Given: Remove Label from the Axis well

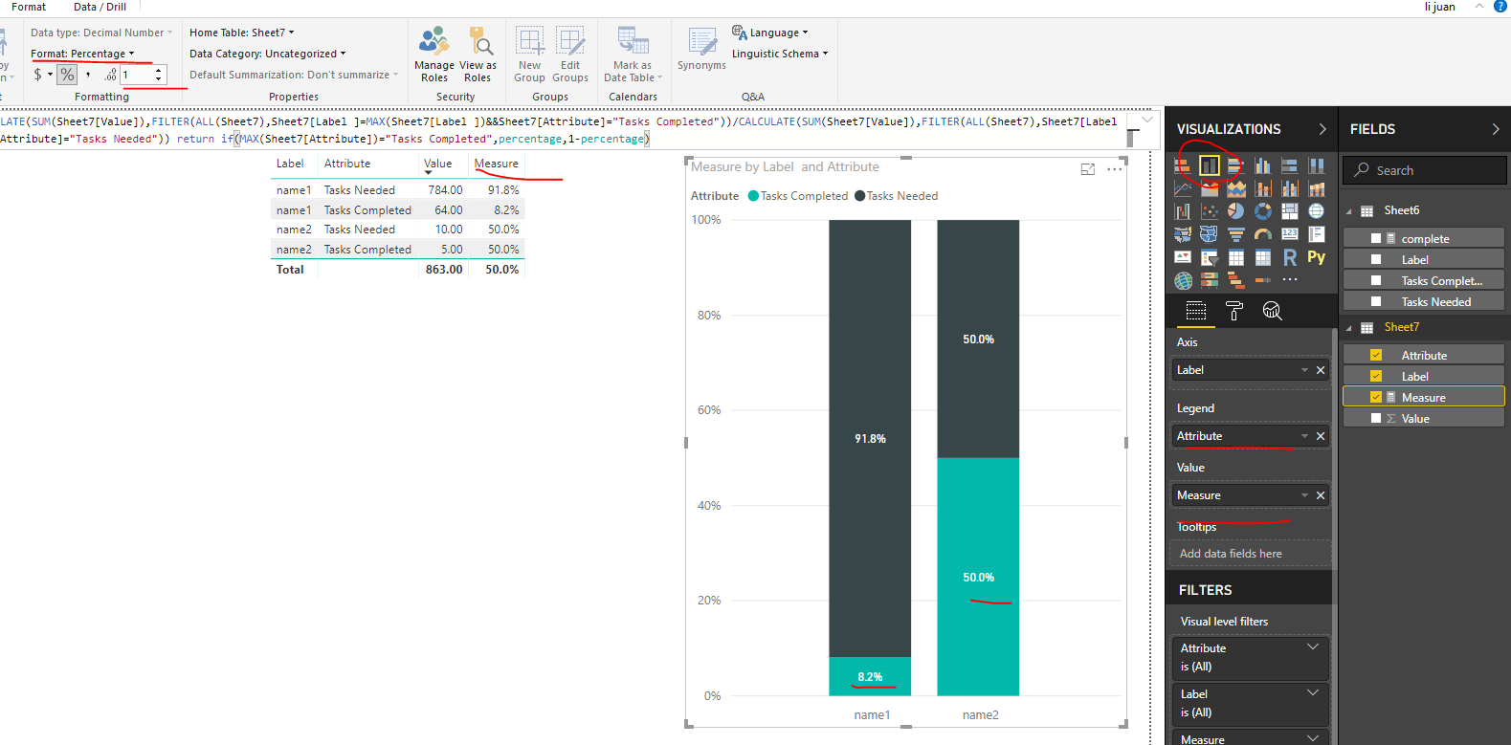Looking at the screenshot, I should (x=1321, y=370).
